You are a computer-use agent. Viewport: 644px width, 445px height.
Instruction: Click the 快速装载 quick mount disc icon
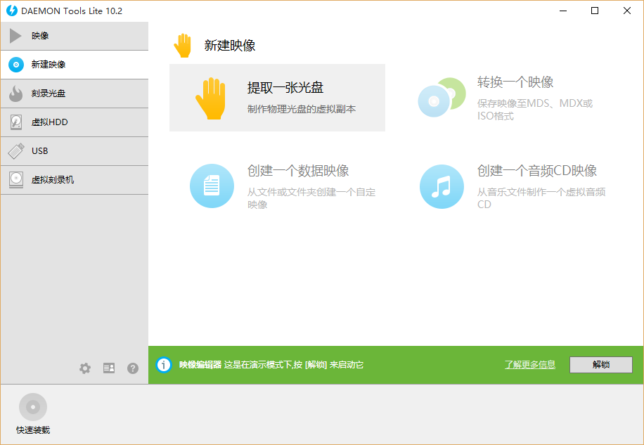pyautogui.click(x=33, y=407)
